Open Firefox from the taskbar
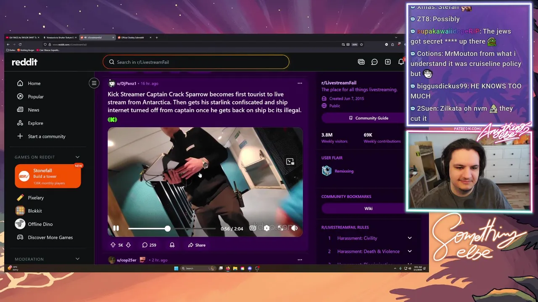The height and width of the screenshot is (302, 538). (x=228, y=268)
